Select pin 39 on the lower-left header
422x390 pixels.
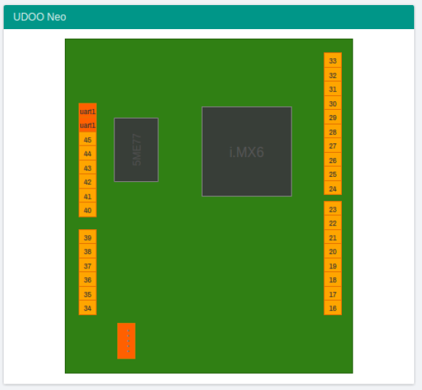[x=87, y=237]
